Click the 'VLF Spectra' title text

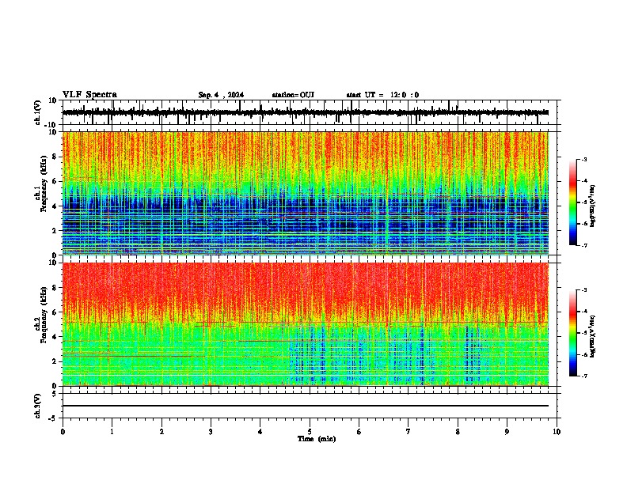coord(89,95)
